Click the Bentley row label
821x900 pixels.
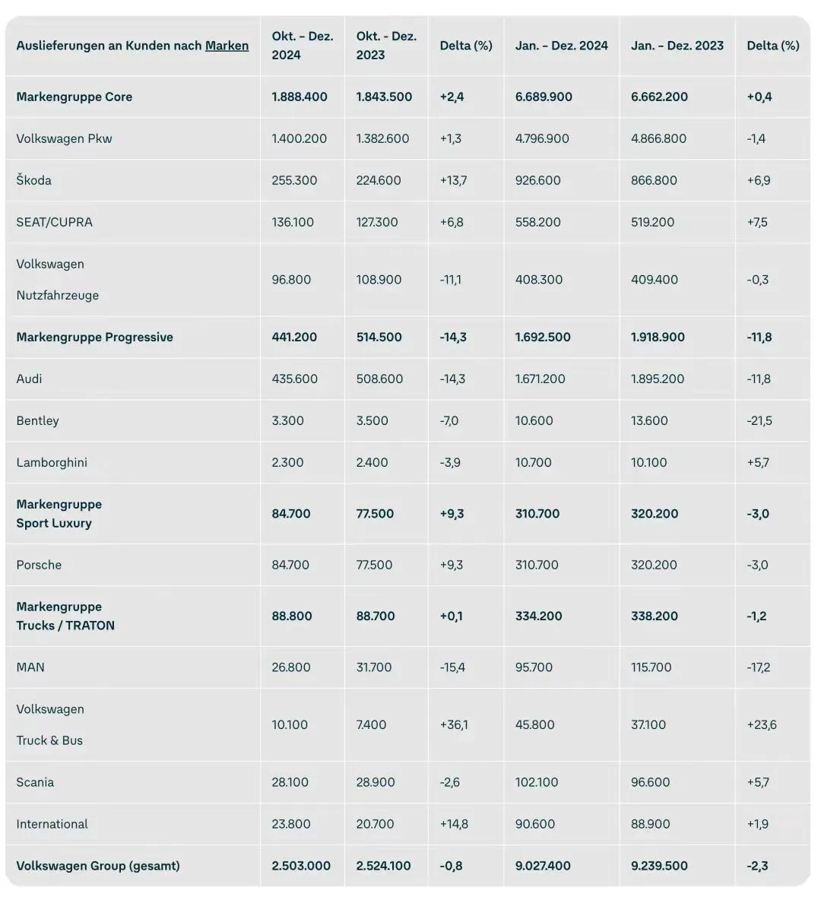[37, 420]
